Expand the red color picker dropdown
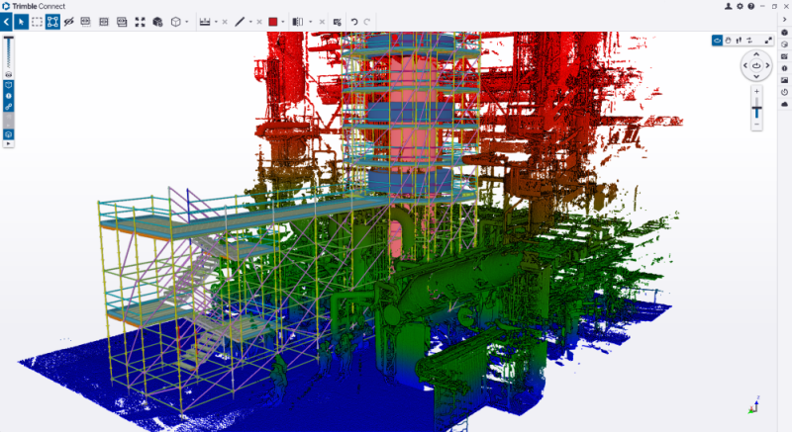792x432 pixels. click(x=283, y=21)
